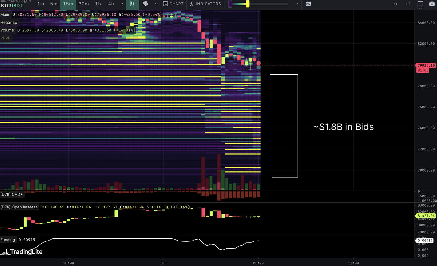Switch to the 1h timeframe

98,4
